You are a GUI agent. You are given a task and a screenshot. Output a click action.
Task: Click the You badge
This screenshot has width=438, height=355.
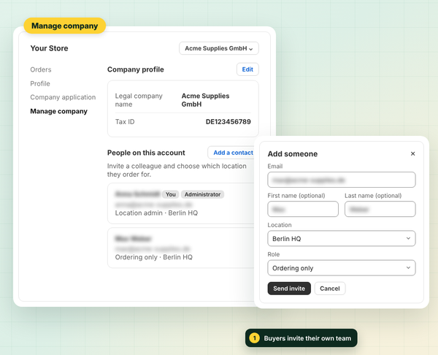(170, 194)
